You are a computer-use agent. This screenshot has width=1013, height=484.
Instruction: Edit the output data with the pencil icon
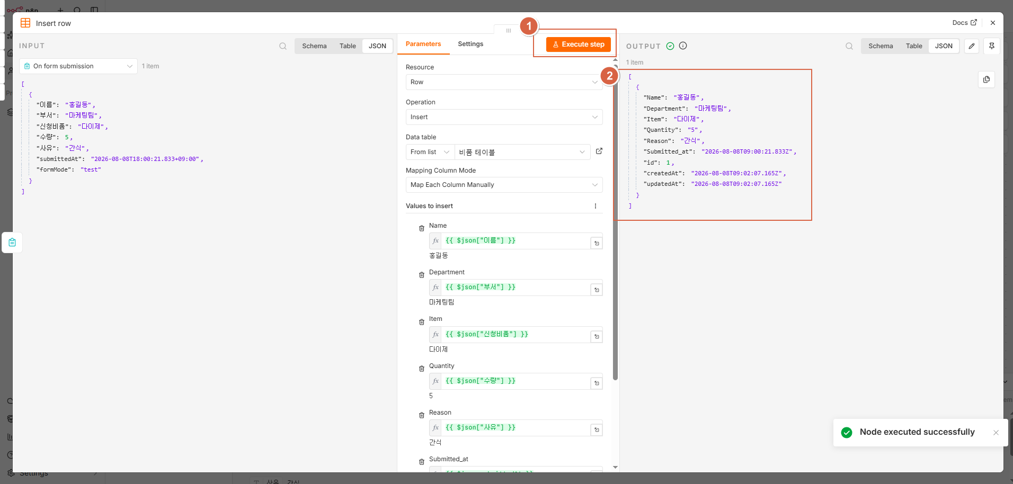pyautogui.click(x=972, y=46)
